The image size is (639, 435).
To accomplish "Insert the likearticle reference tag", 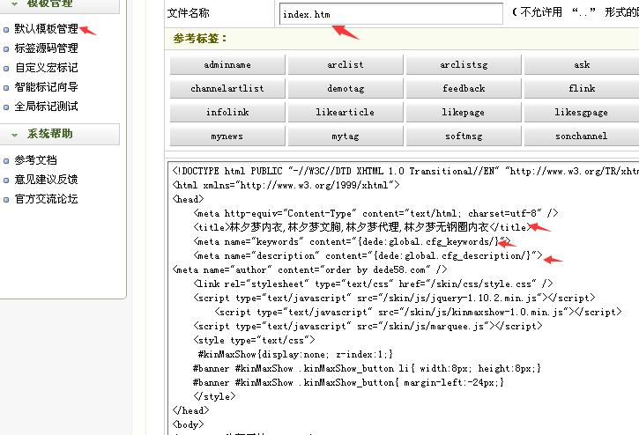I will click(346, 112).
